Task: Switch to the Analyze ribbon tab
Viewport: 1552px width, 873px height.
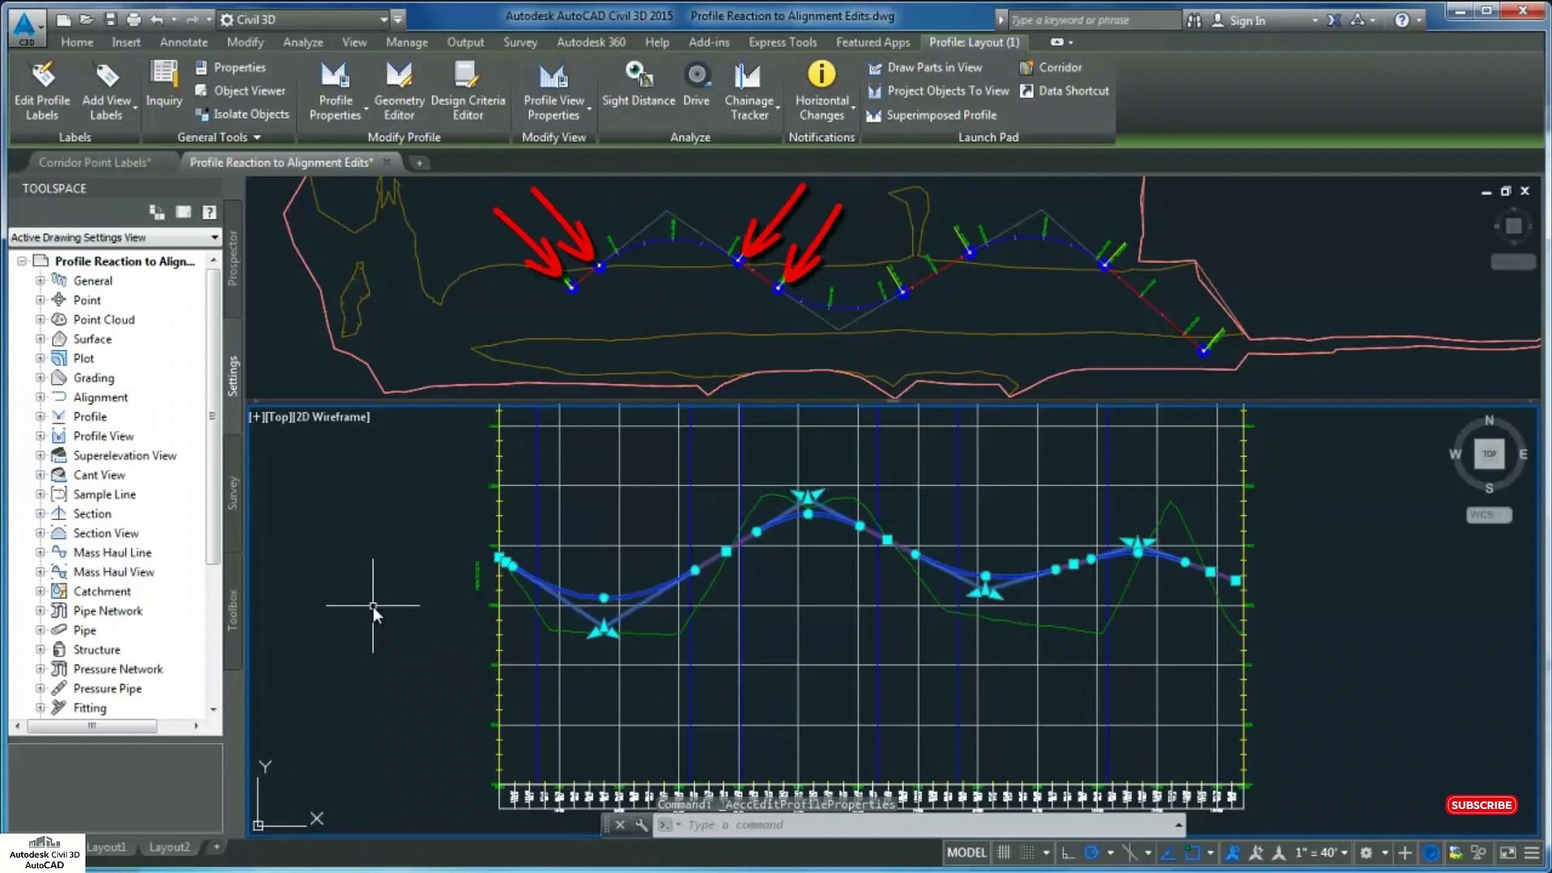Action: tap(302, 42)
